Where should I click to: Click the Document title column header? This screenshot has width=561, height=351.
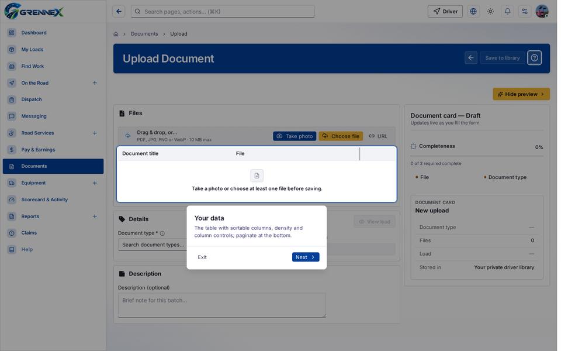[x=140, y=153]
